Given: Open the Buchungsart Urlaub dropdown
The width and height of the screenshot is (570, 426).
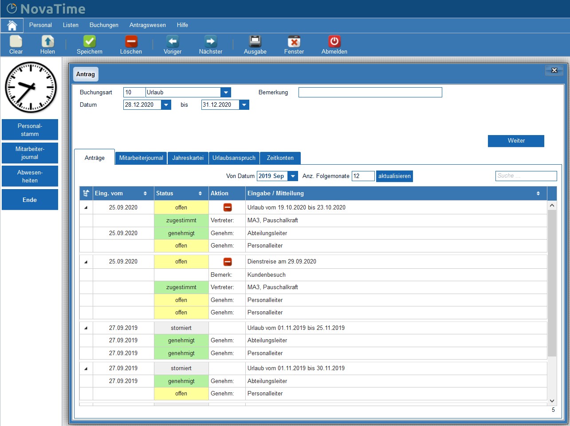Looking at the screenshot, I should (226, 93).
